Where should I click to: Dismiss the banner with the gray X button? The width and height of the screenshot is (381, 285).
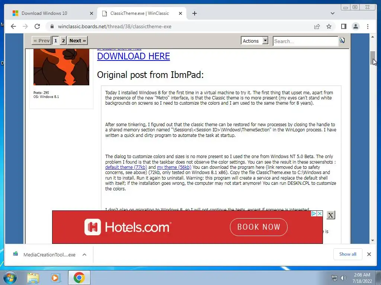[330, 215]
